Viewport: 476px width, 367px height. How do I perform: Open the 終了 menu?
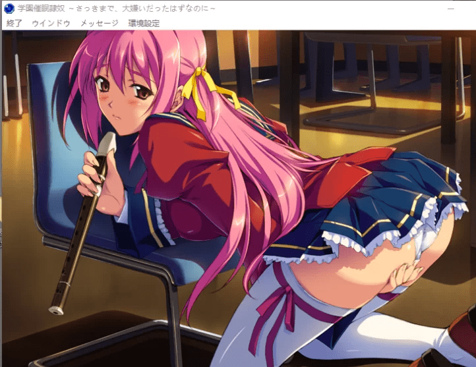[14, 23]
